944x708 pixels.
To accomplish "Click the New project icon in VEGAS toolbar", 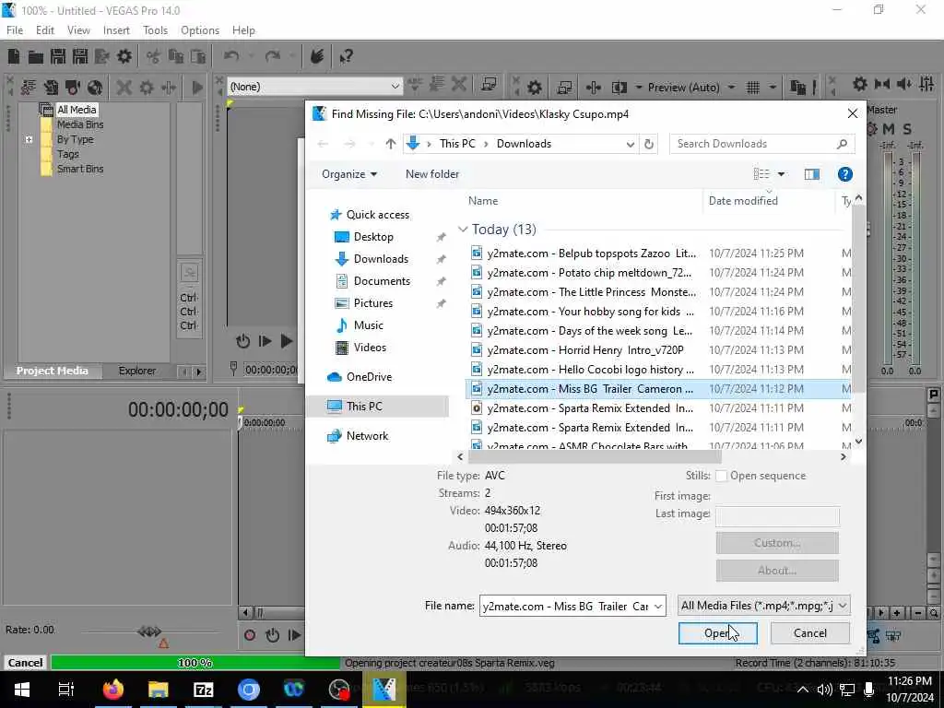I will 13,56.
